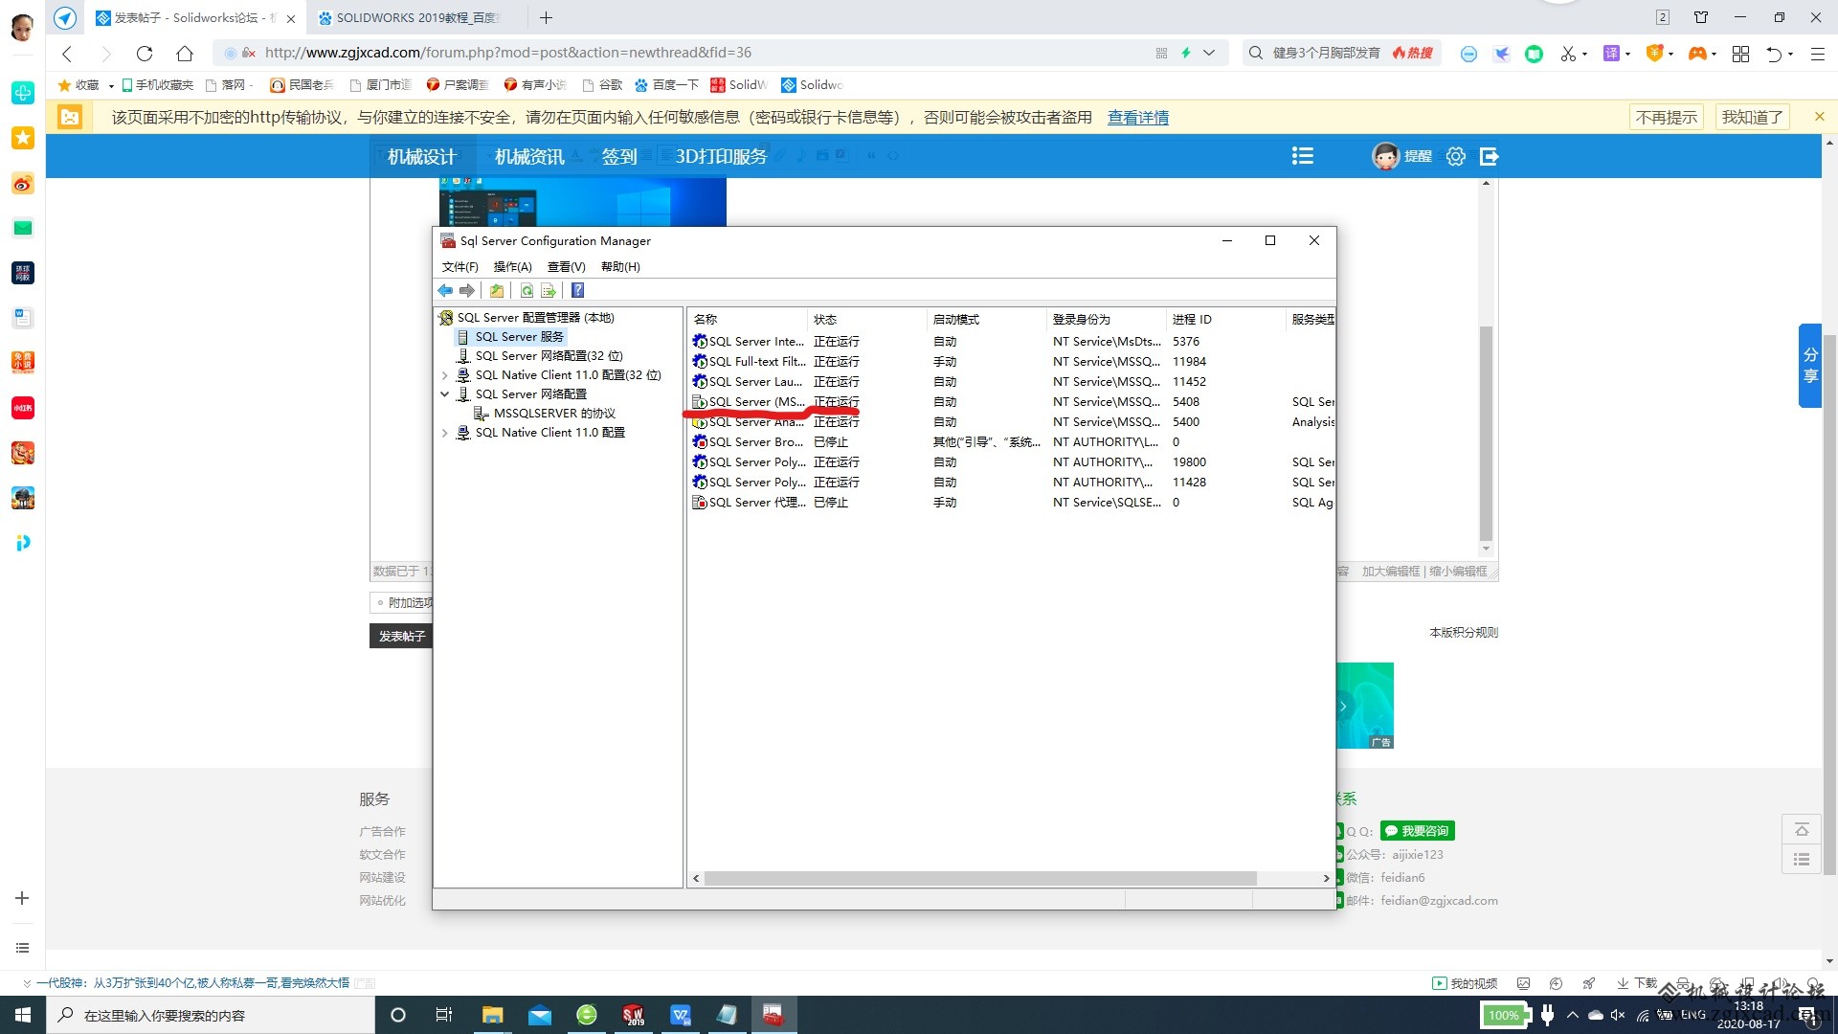Select the SQL Server Inte... service row
This screenshot has height=1034, width=1838.
point(1010,342)
